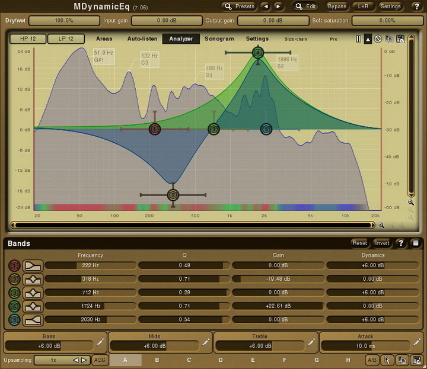427x369 pixels.
Task: Toggle band 5 enable circle
Action: coord(14,320)
